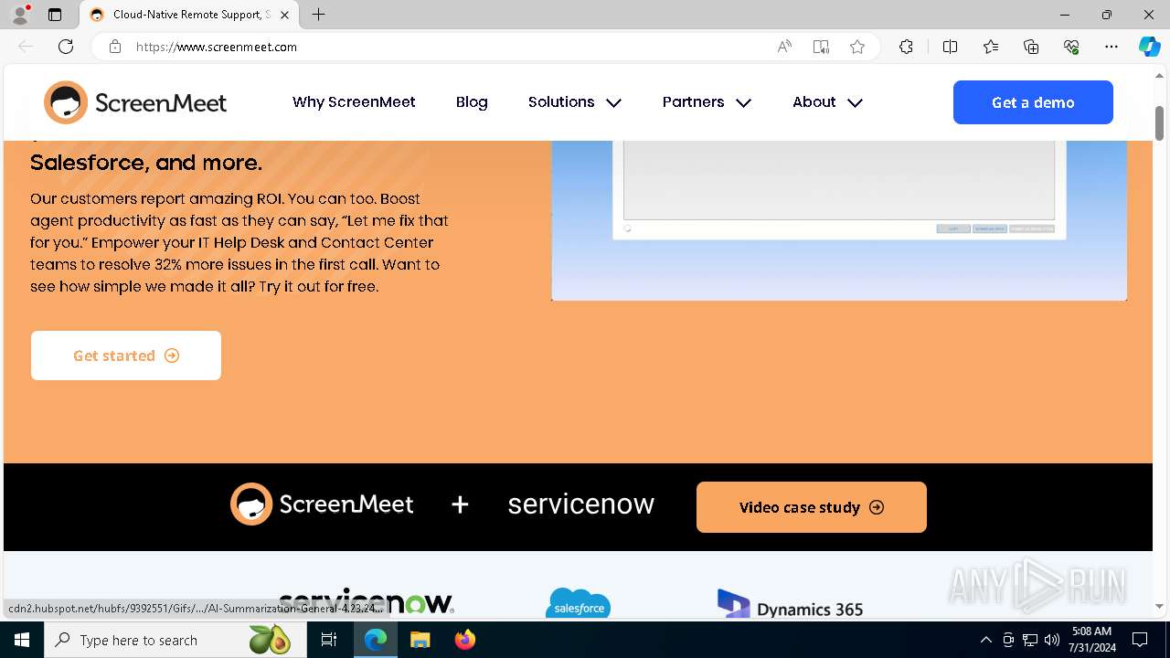
Task: Open the Extensions puzzle icon
Action: (906, 47)
